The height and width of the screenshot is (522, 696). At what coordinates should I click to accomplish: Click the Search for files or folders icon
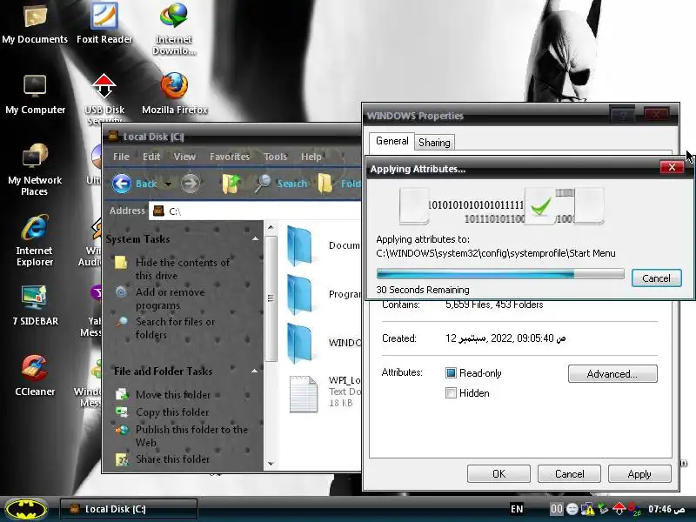tap(122, 321)
